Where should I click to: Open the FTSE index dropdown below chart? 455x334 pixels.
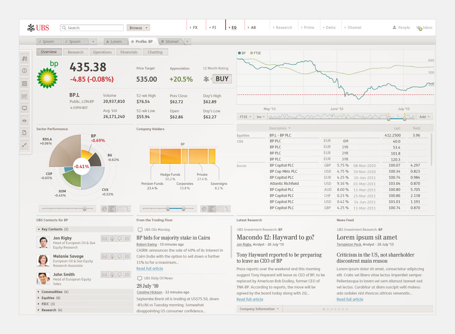245,117
